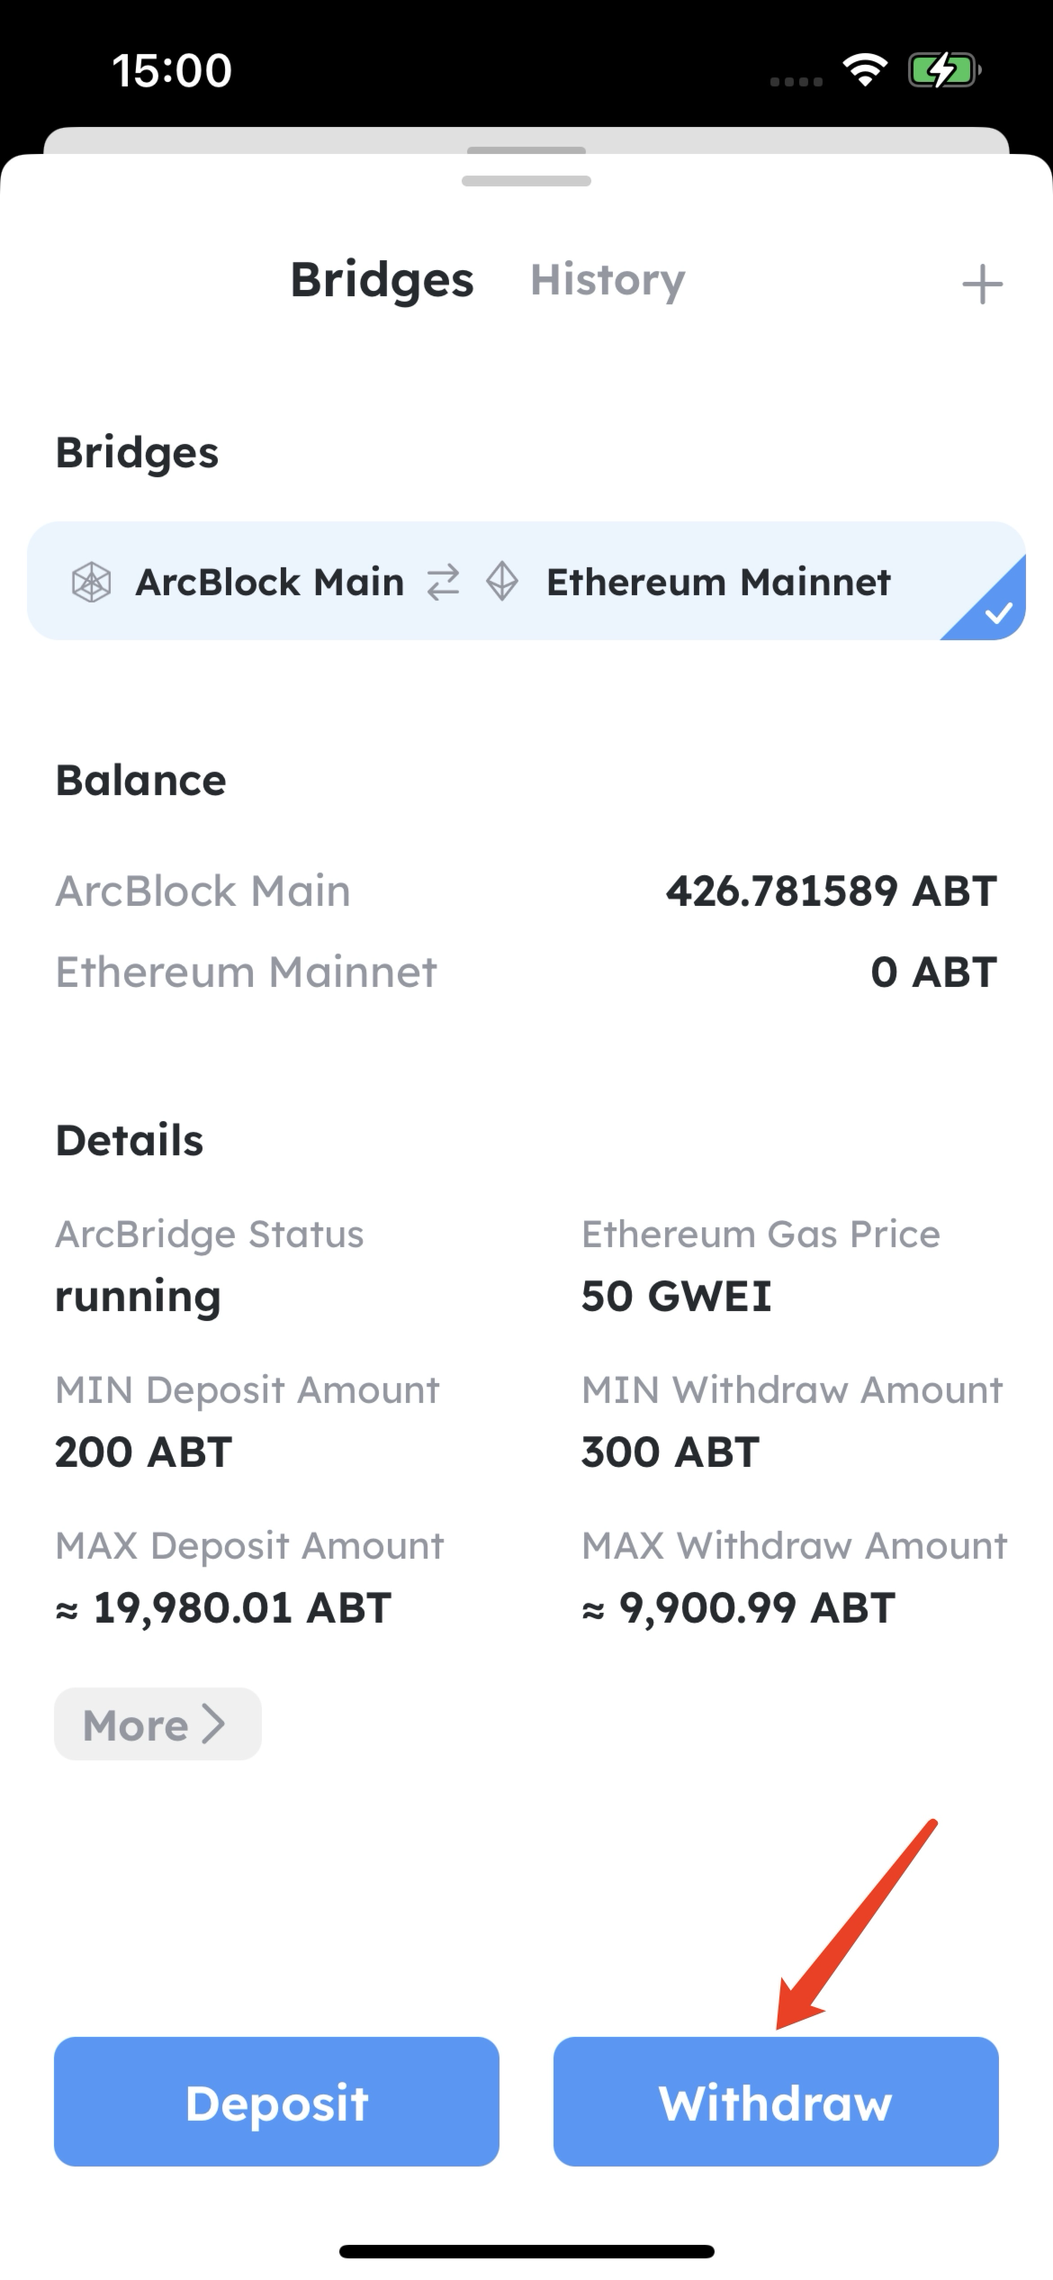This screenshot has width=1053, height=2280.
Task: Tap the home indicator bar
Action: (526, 2251)
